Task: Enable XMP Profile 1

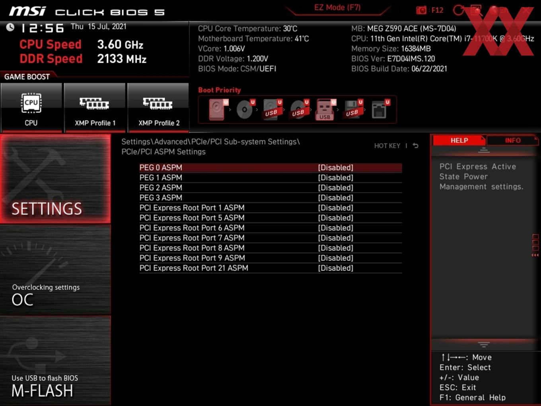Action: 95,107
